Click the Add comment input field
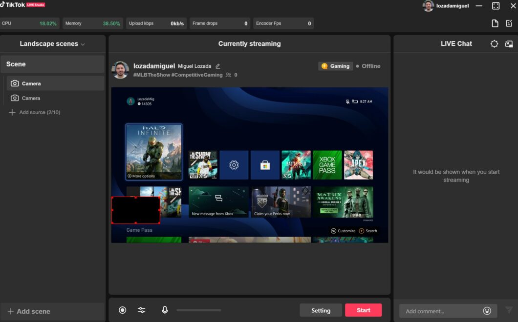 tap(441, 311)
